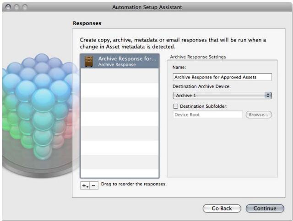The width and height of the screenshot is (293, 221).
Task: Click the Continue button
Action: tap(265, 208)
